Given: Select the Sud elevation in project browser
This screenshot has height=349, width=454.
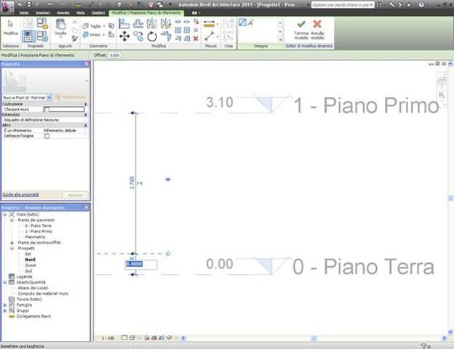Looking at the screenshot, I should tap(29, 271).
